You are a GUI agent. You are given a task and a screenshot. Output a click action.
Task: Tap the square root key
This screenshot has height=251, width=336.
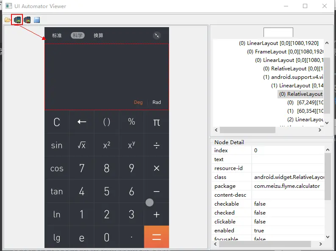click(82, 145)
